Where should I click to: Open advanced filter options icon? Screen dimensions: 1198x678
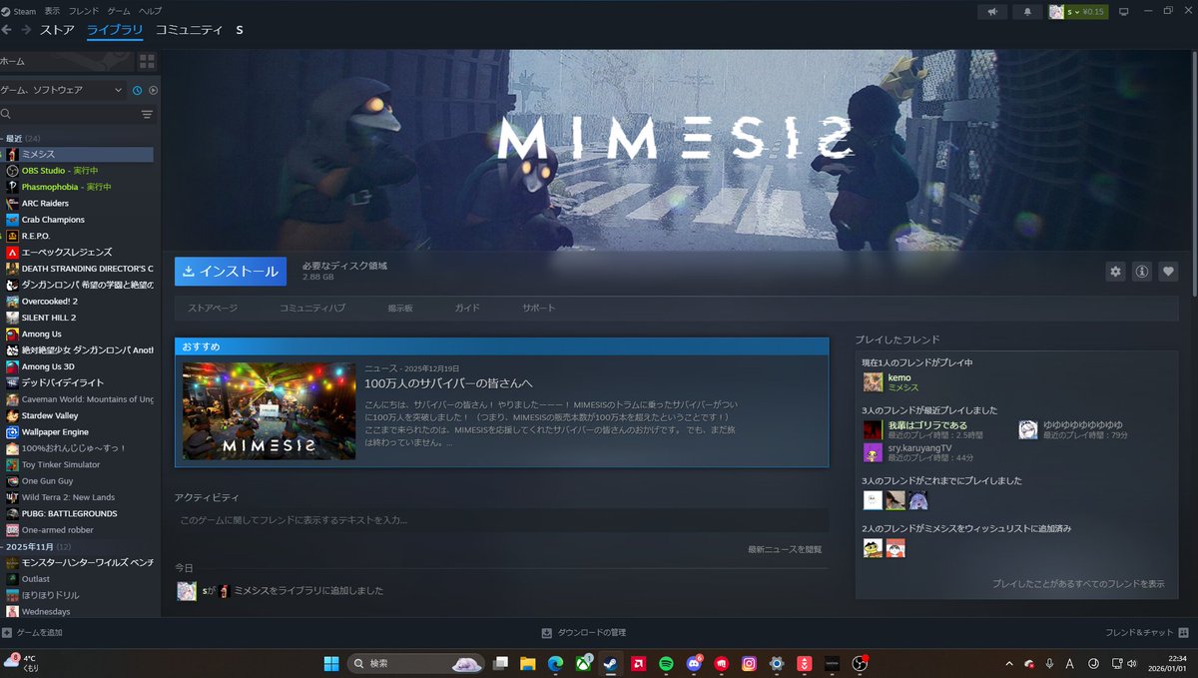[x=147, y=115]
